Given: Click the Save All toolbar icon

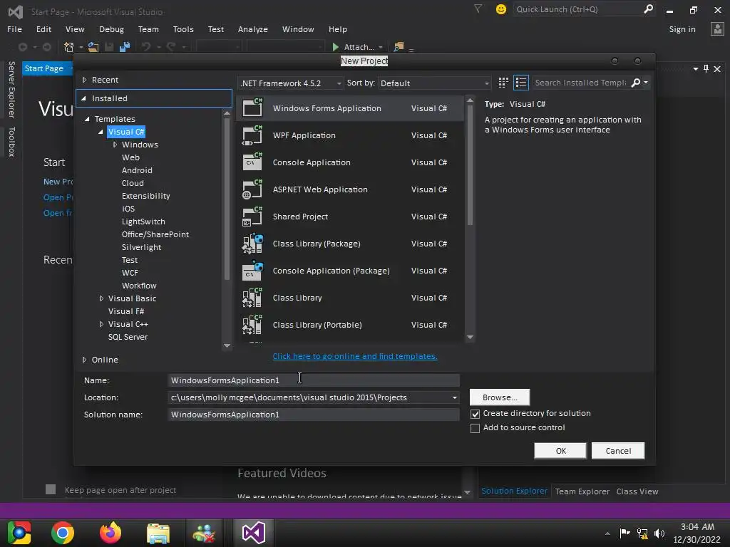Looking at the screenshot, I should (124, 47).
